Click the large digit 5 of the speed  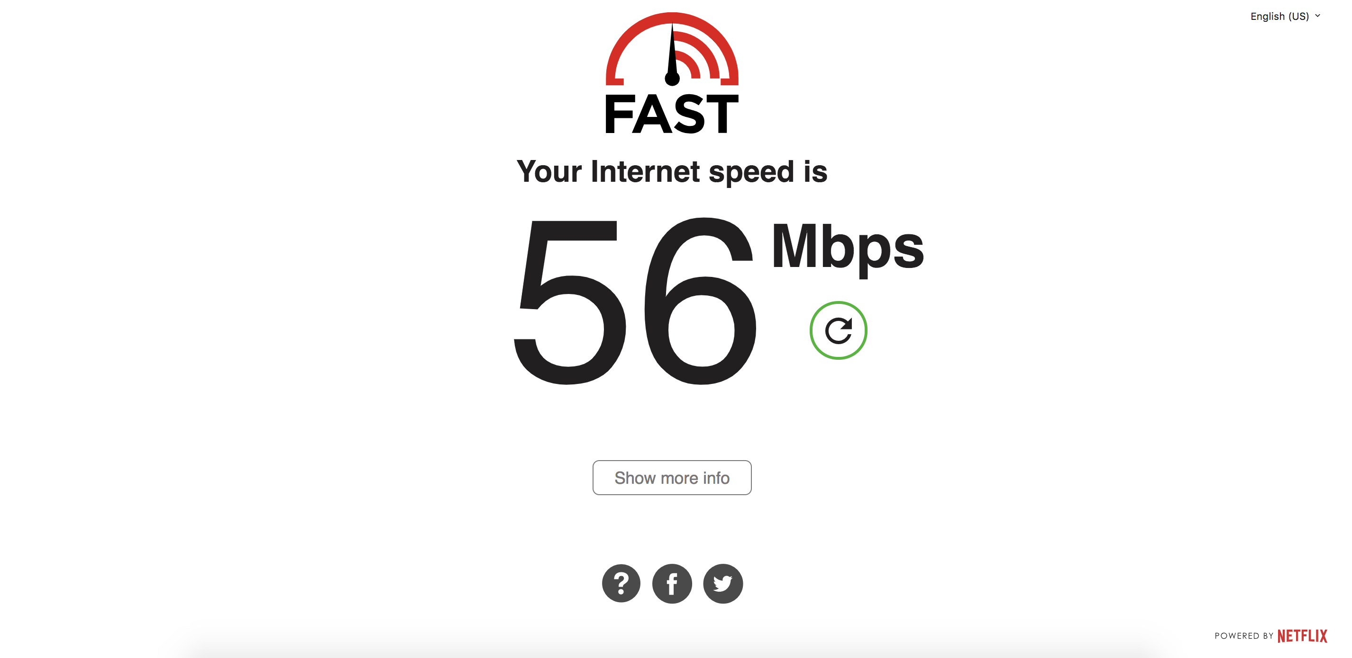coord(570,302)
